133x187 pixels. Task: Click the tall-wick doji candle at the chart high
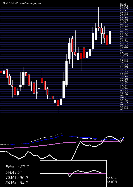coord(99,28)
